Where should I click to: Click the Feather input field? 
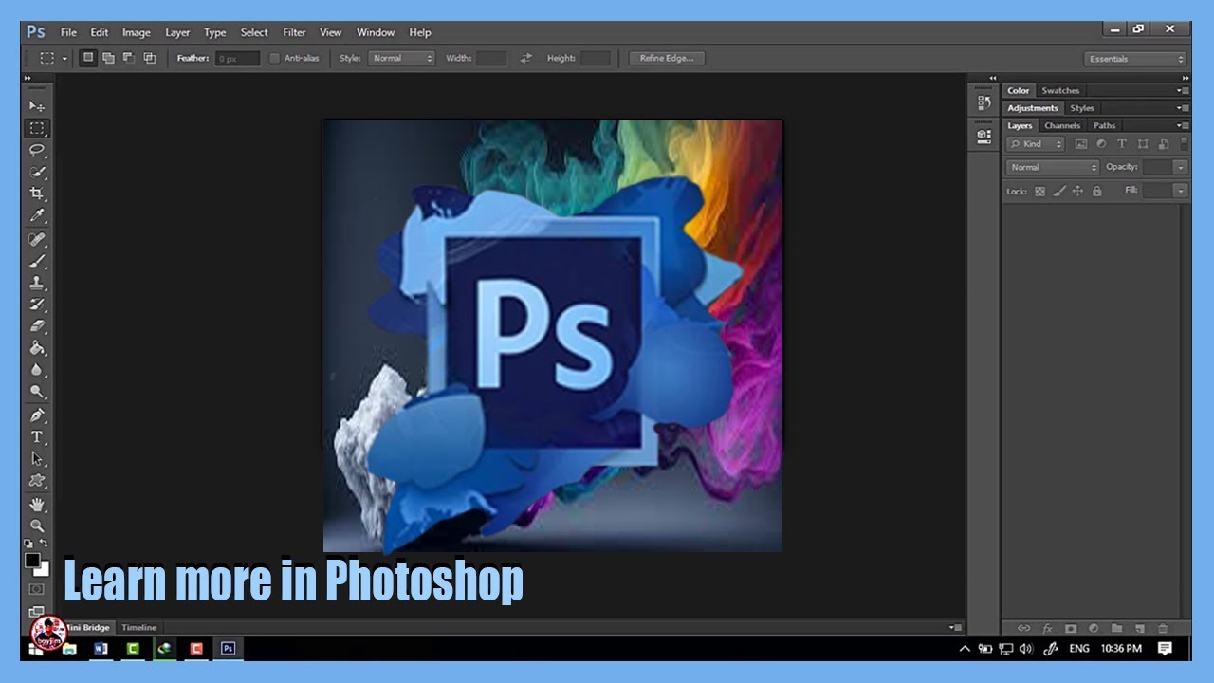click(237, 59)
